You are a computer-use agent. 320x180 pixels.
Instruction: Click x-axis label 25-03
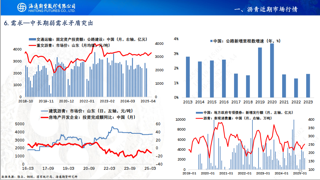tap(150, 169)
